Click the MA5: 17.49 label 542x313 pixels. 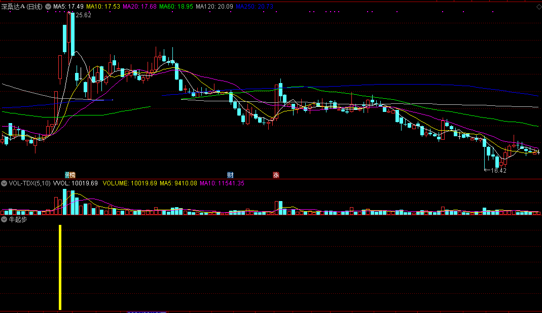(x=68, y=7)
